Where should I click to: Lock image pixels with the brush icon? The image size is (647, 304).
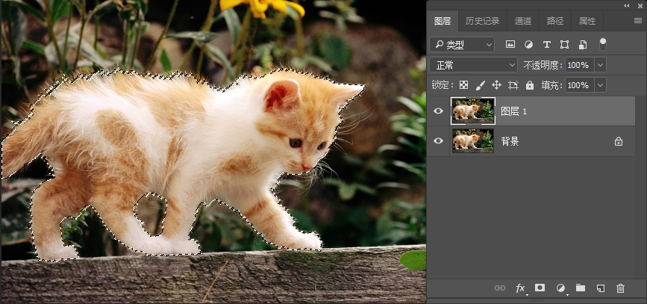tap(481, 86)
